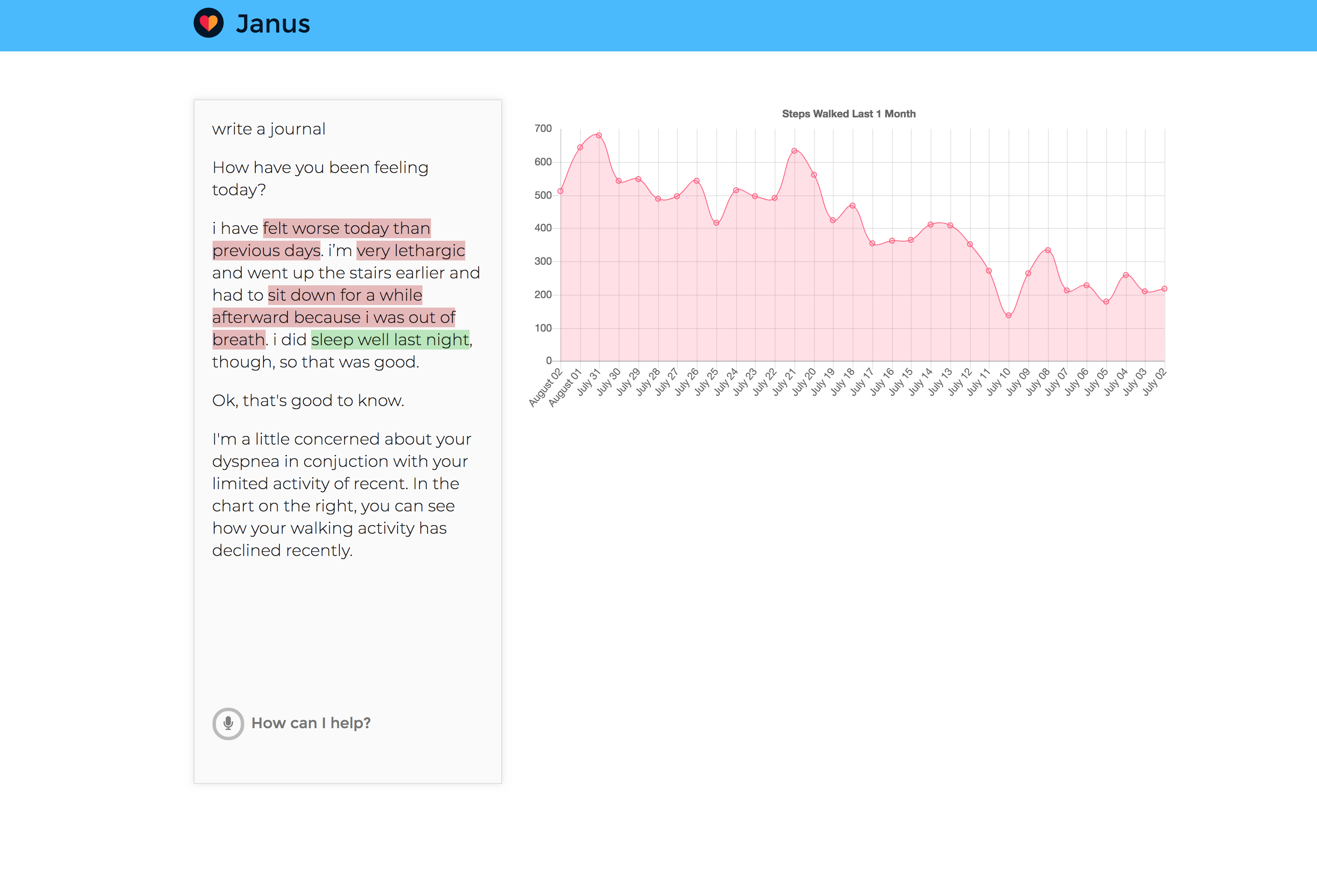This screenshot has width=1317, height=873.
Task: Click the July 02 last data point
Action: click(1164, 289)
